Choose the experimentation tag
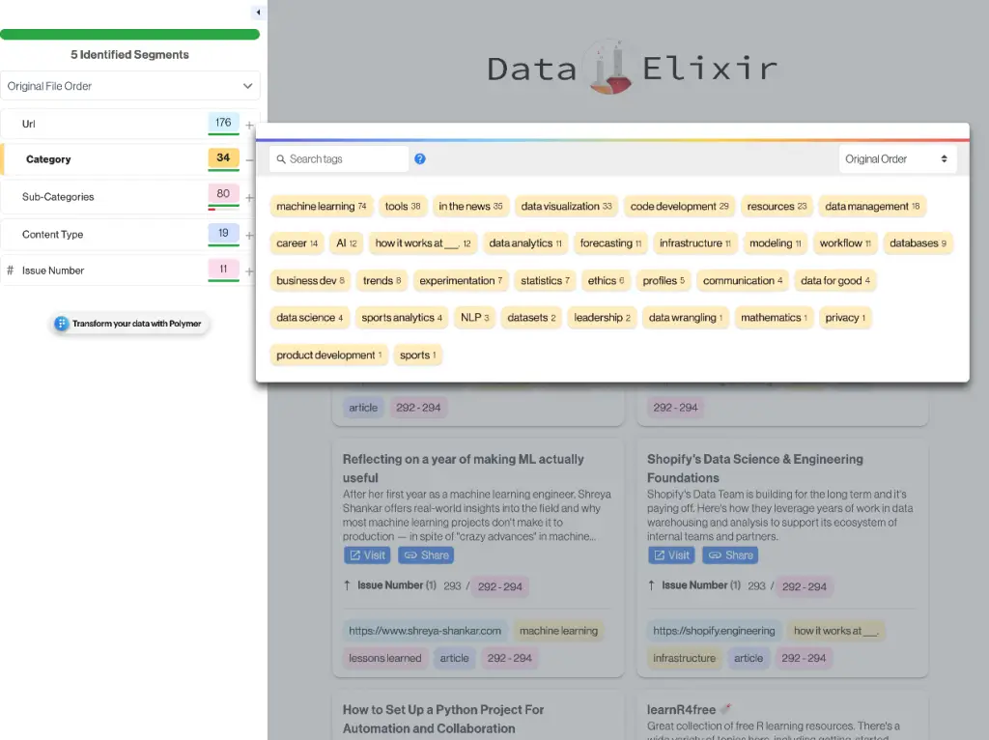 [461, 280]
